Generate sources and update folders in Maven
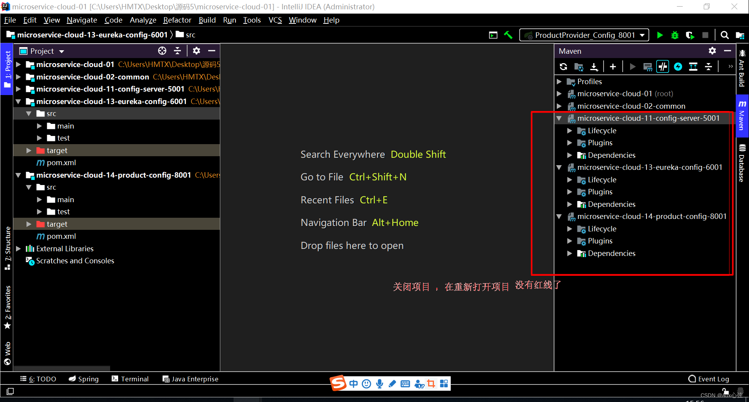Screen dimensions: 749x402 (579, 67)
